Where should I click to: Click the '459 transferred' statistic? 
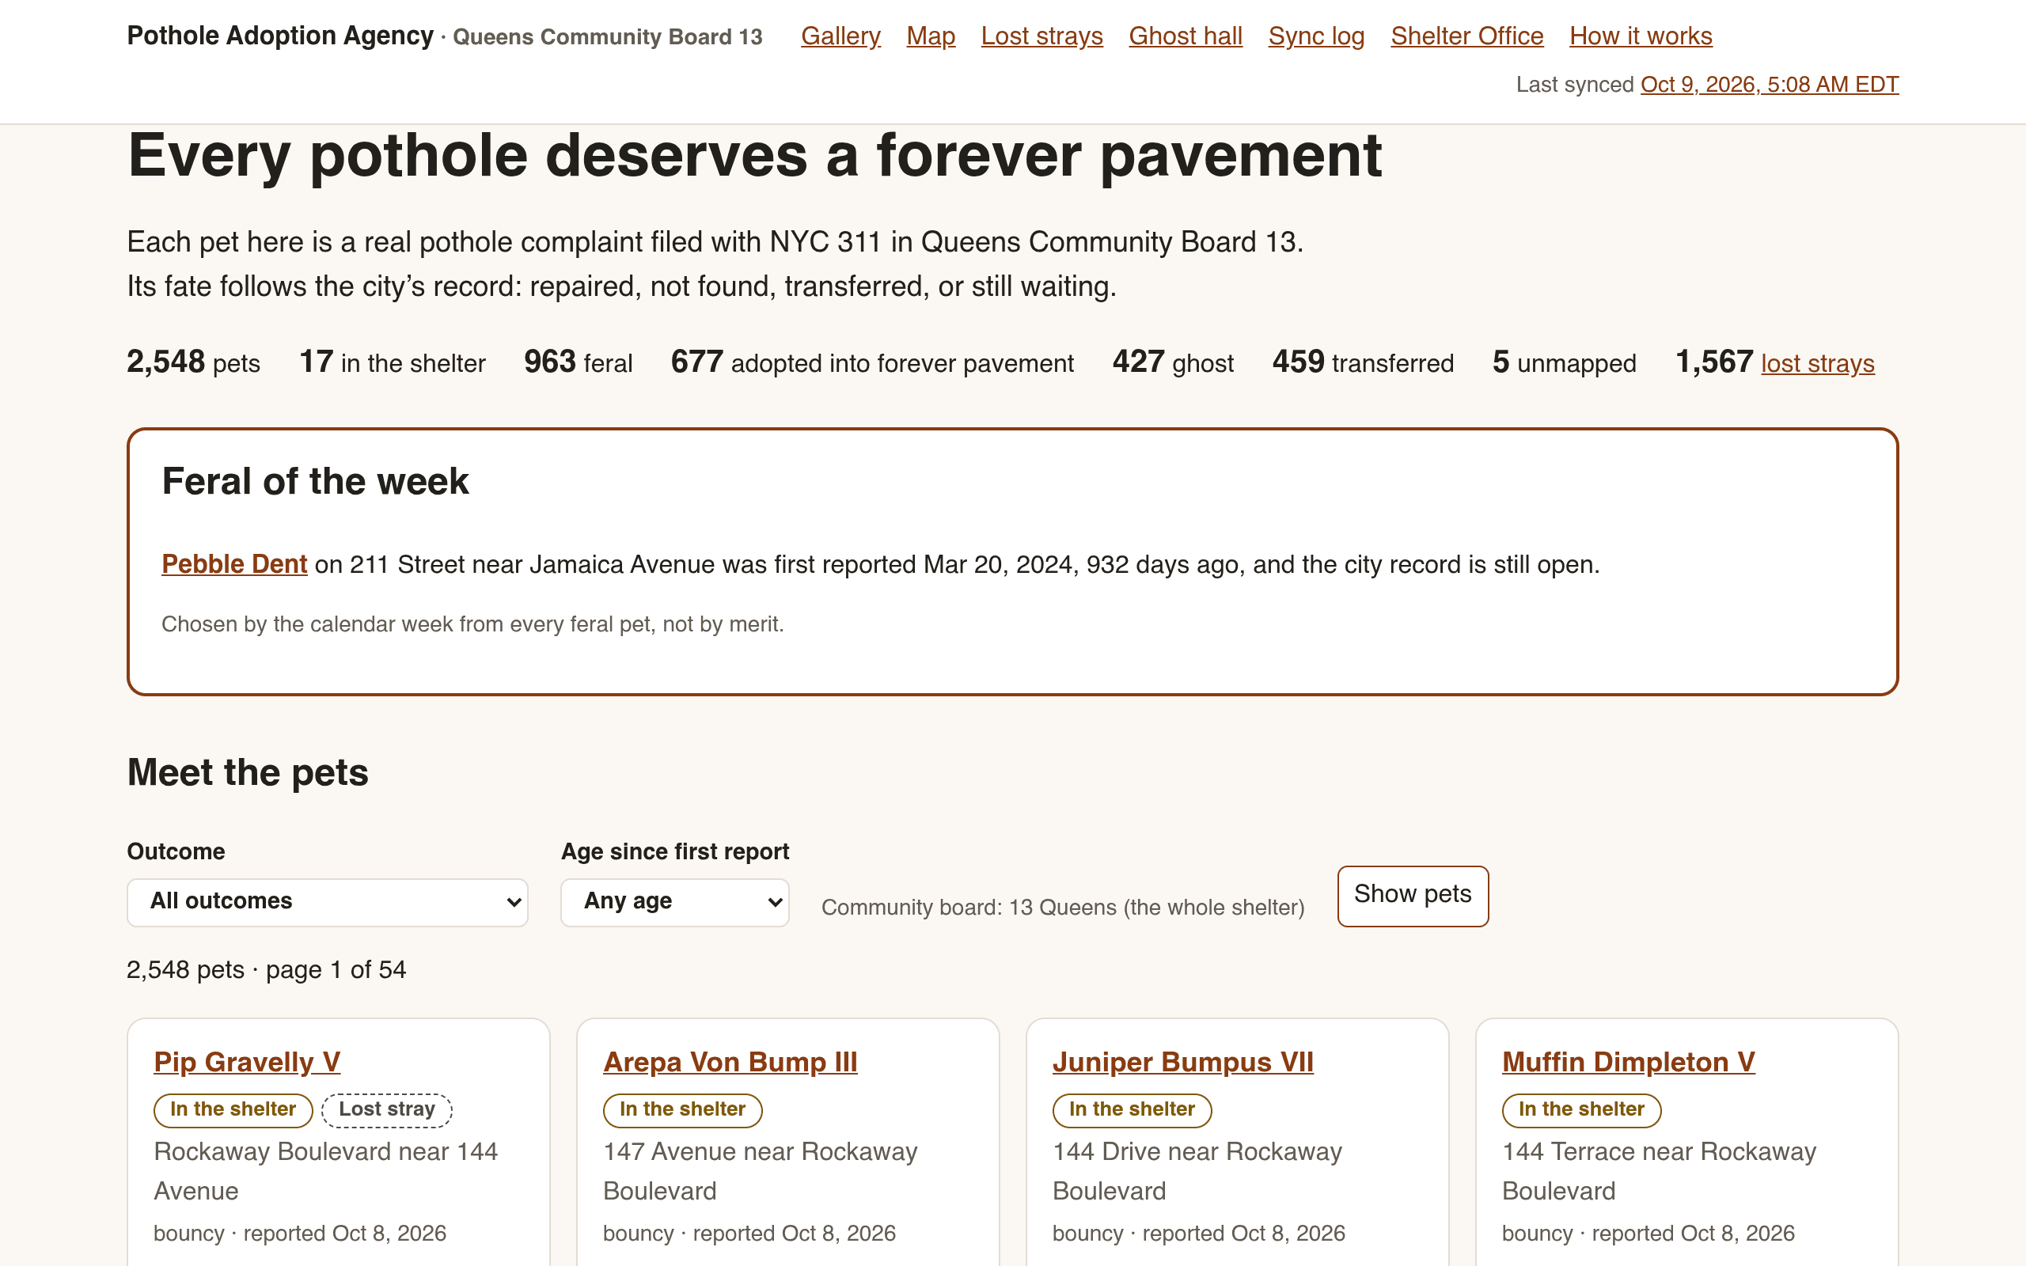point(1362,362)
